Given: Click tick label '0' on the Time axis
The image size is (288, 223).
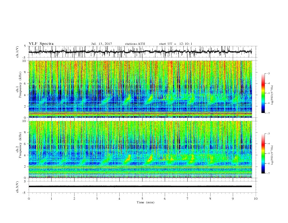Looking at the screenshot, I should pos(29,199).
